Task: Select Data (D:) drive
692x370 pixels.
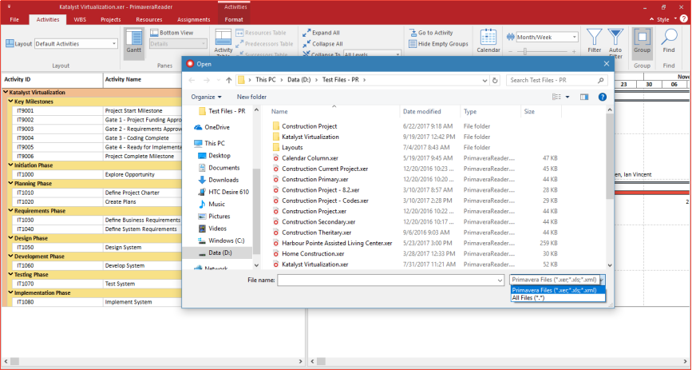Action: click(217, 253)
